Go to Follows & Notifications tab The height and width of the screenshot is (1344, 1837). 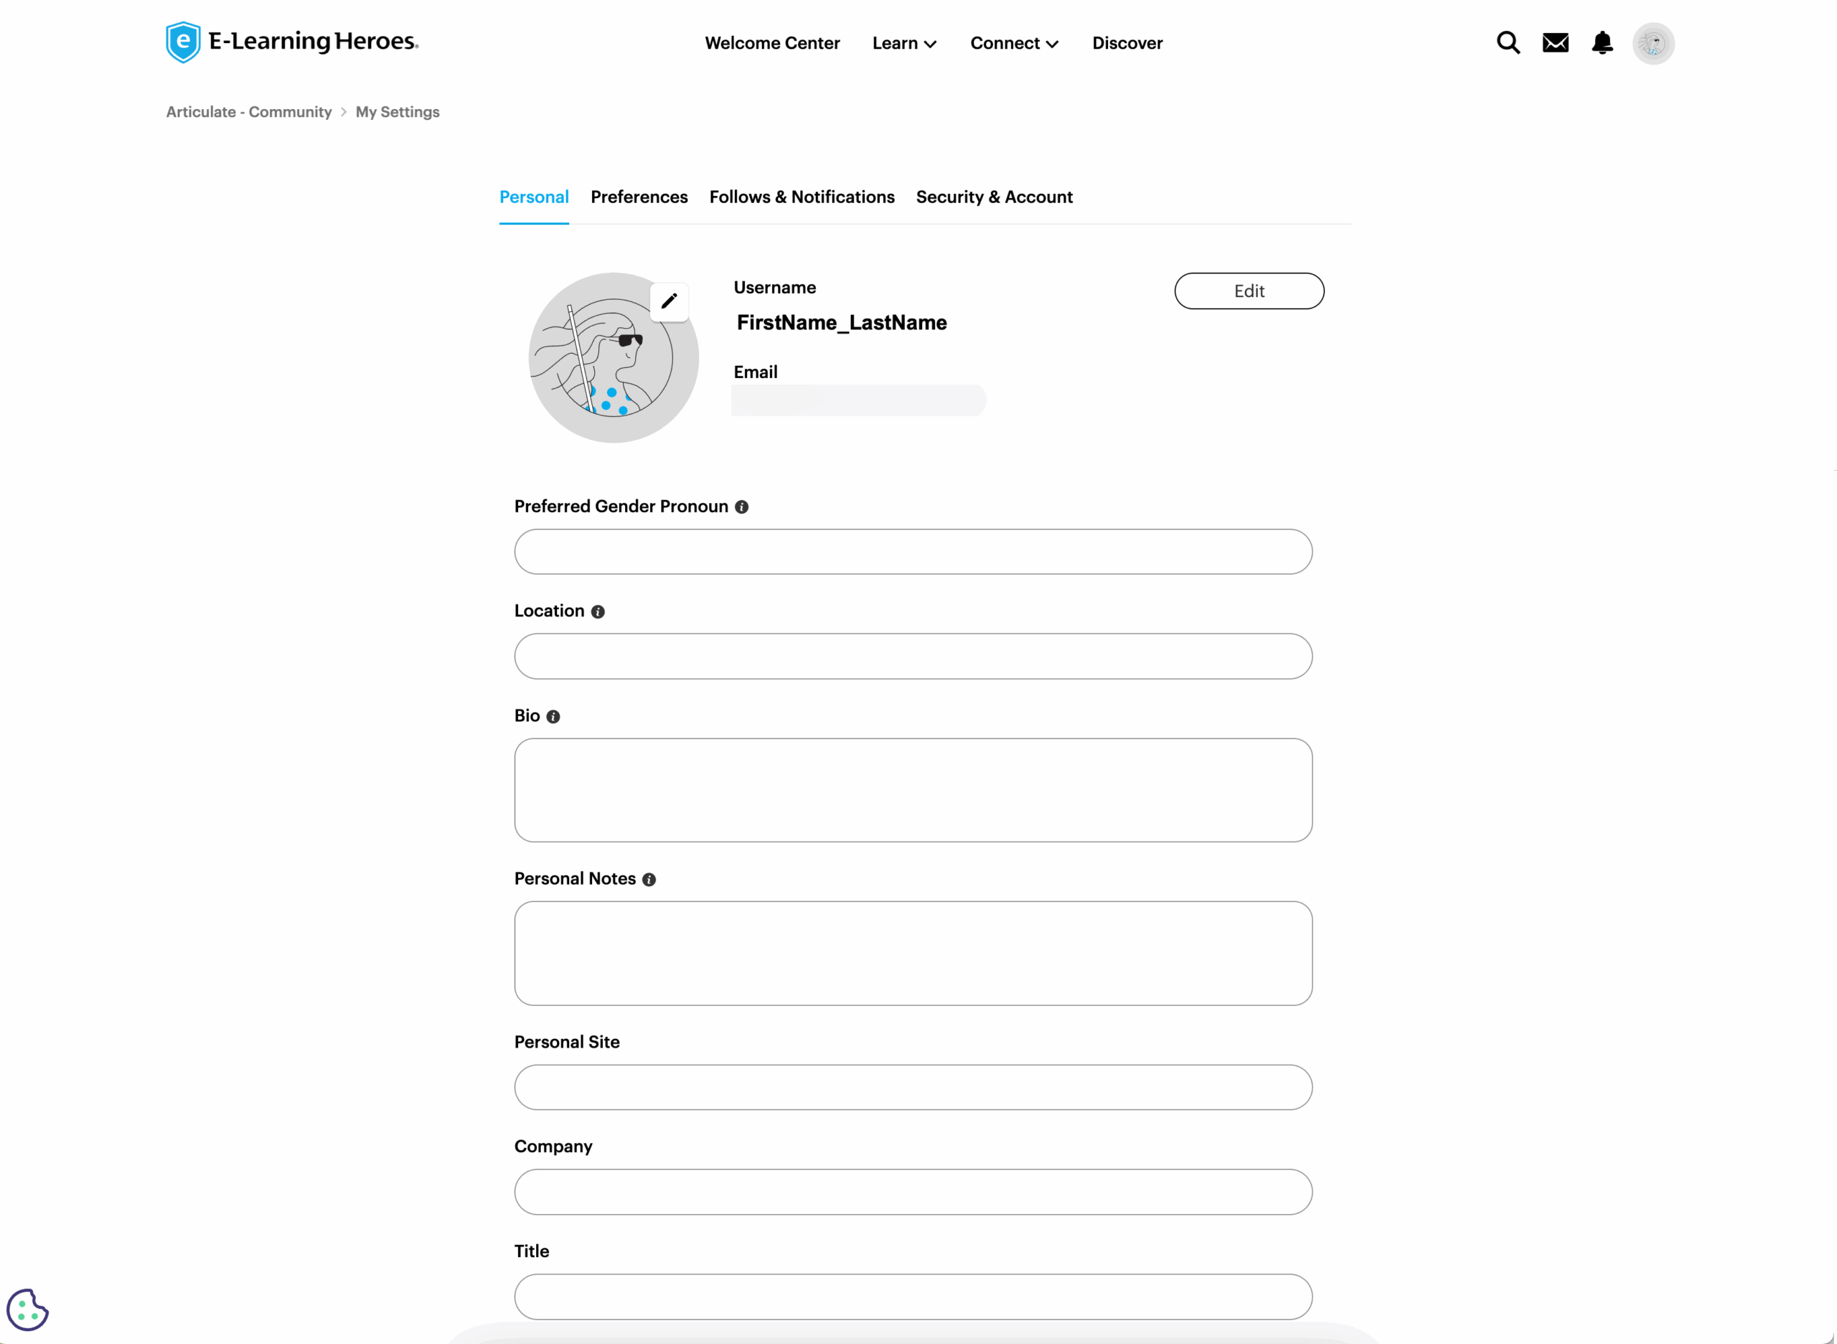coord(802,197)
